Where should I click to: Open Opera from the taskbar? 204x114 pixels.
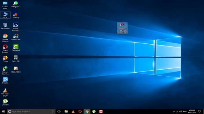pyautogui.click(x=80, y=111)
